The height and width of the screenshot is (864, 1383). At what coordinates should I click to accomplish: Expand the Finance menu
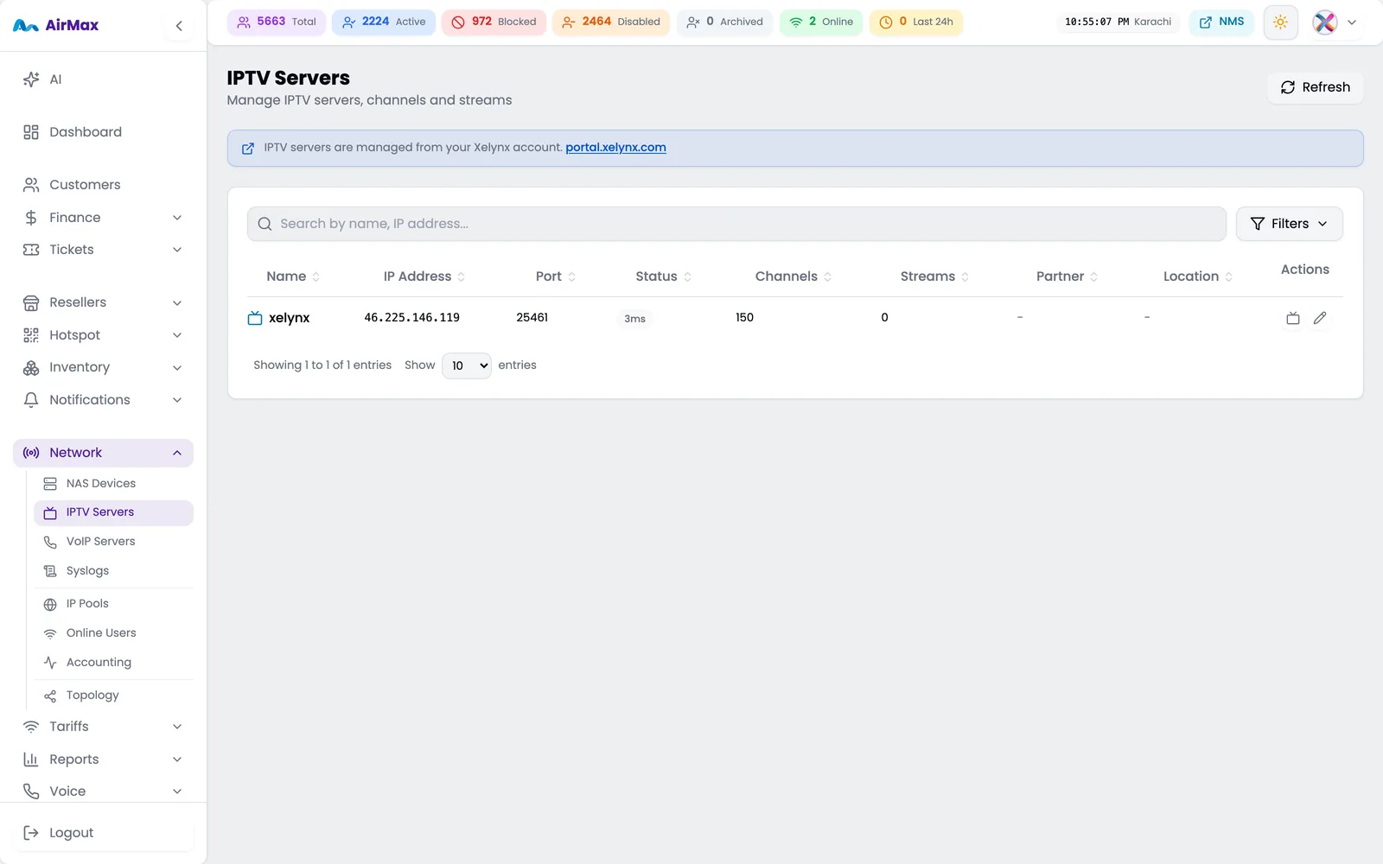tap(103, 218)
